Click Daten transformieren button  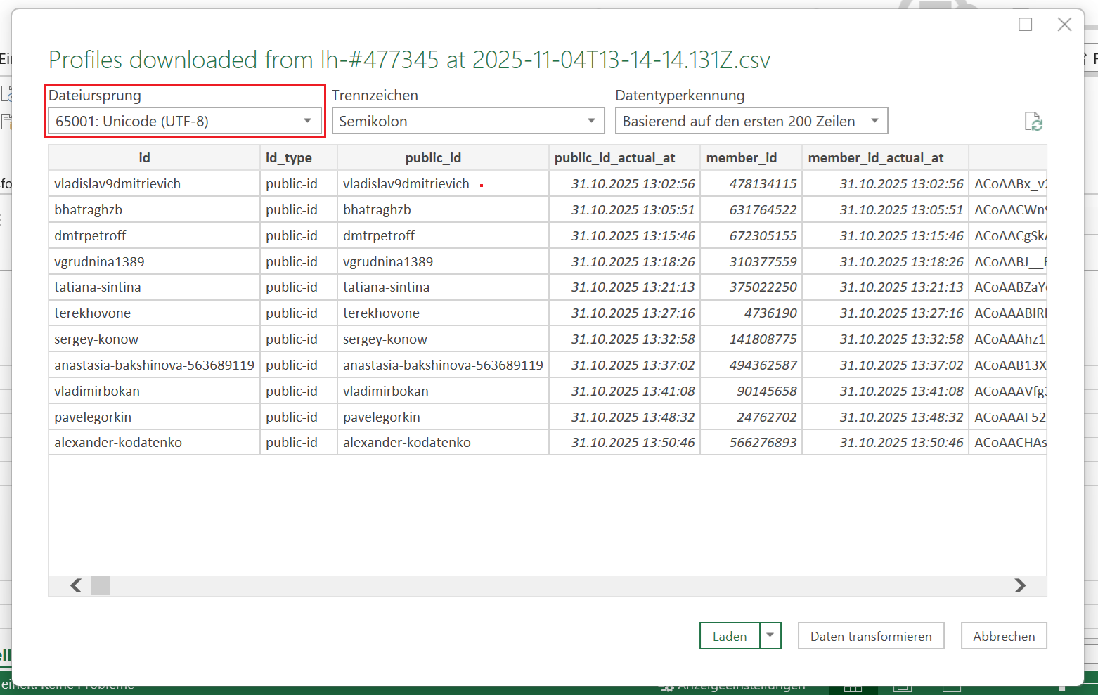(870, 636)
